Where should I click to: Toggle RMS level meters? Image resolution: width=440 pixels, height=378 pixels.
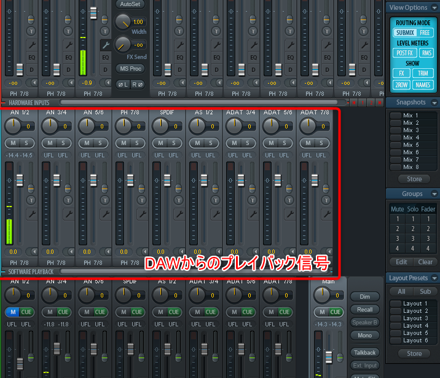[426, 53]
